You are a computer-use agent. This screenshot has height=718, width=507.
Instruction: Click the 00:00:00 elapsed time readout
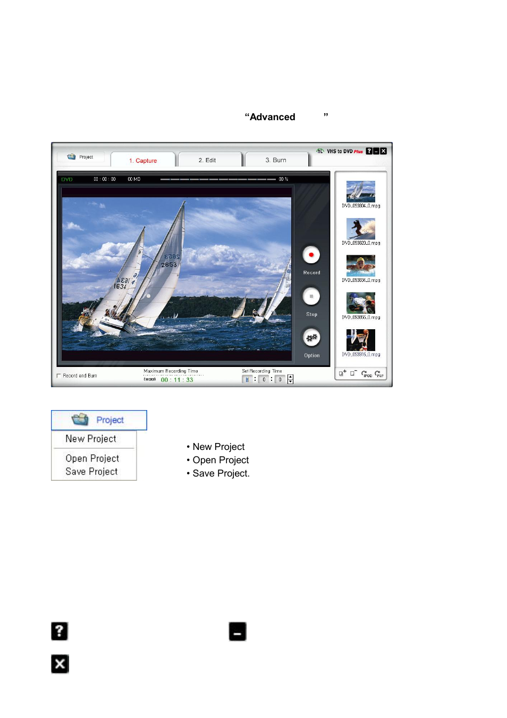(x=105, y=179)
